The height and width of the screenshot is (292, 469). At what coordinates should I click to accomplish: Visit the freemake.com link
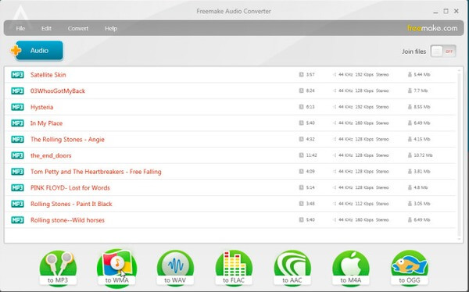click(432, 28)
